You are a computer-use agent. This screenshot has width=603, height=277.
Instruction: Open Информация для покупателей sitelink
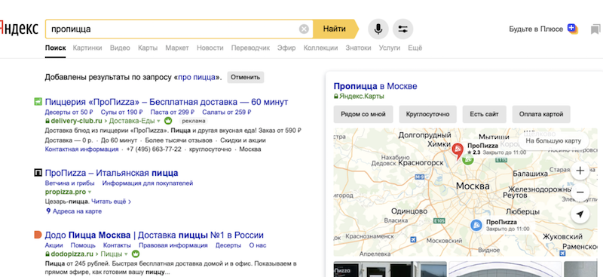pyautogui.click(x=148, y=183)
